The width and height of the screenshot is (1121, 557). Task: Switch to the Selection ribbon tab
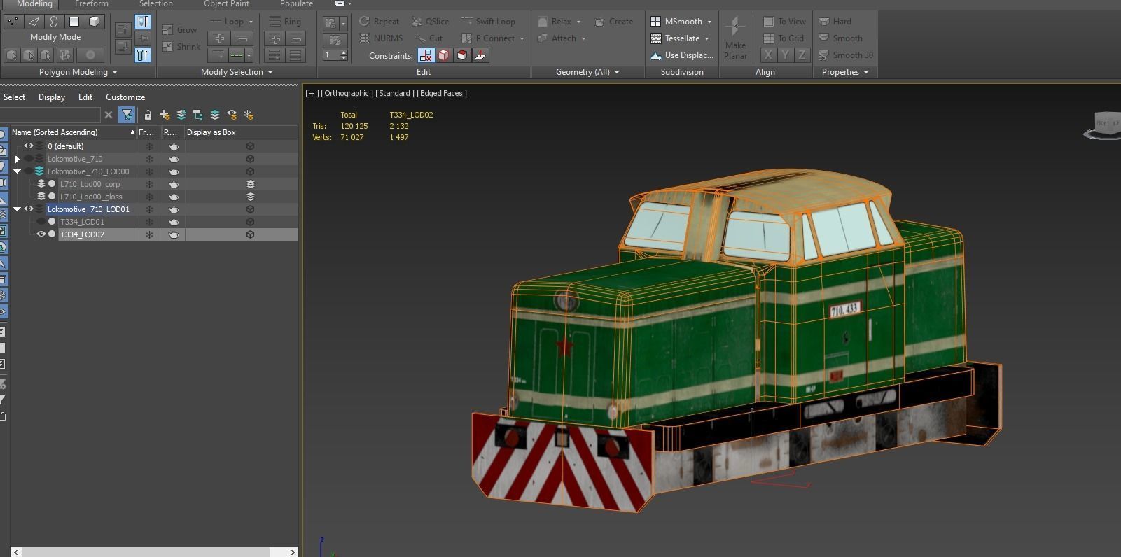(x=155, y=3)
